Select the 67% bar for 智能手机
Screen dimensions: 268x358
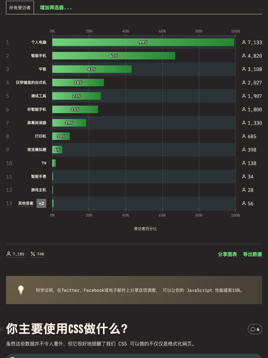click(113, 56)
